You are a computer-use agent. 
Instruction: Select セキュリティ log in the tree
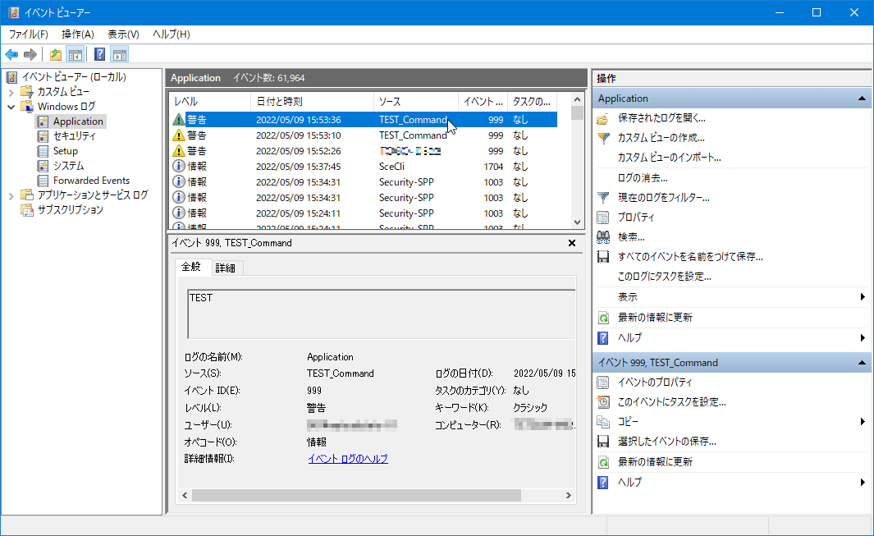coord(74,136)
